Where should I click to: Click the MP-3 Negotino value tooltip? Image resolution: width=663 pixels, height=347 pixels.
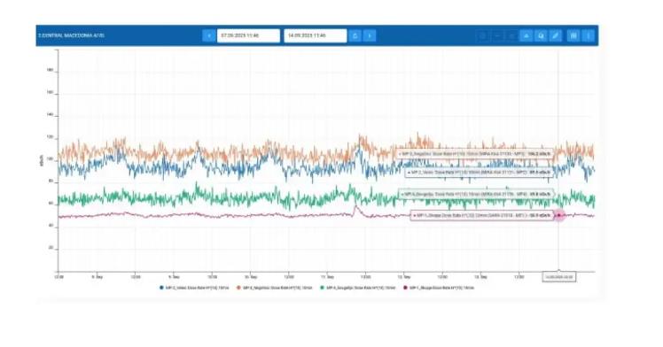click(x=475, y=154)
